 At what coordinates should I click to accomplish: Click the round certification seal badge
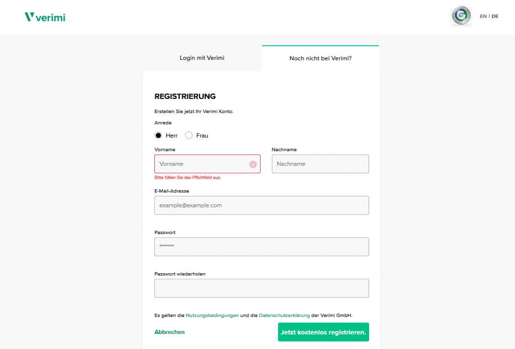[x=461, y=16]
